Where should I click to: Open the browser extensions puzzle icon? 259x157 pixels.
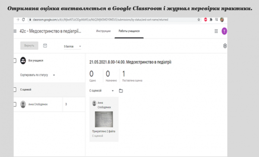[211, 20]
